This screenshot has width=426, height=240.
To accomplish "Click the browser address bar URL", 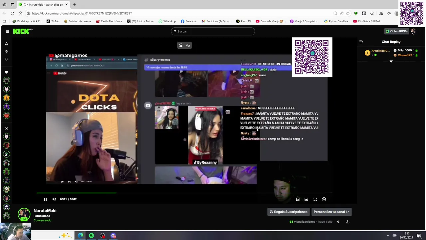I will [82, 13].
